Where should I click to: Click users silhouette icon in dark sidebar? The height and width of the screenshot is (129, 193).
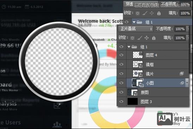point(57,124)
